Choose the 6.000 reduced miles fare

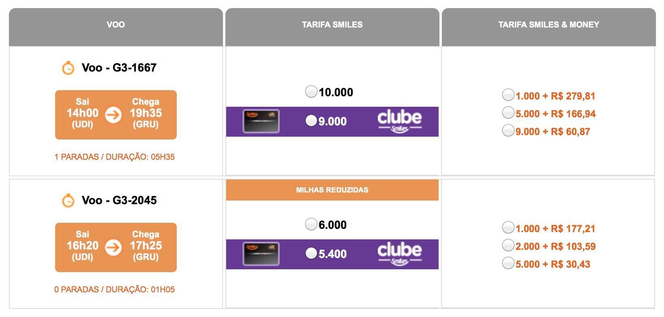point(311,224)
